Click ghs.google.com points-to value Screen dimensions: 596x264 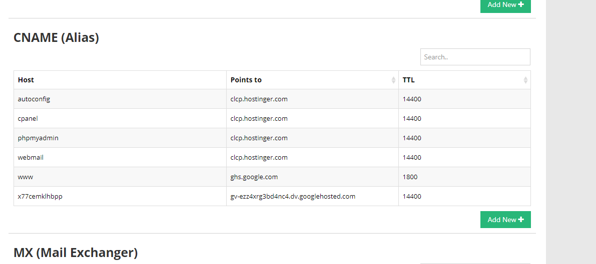click(x=254, y=177)
